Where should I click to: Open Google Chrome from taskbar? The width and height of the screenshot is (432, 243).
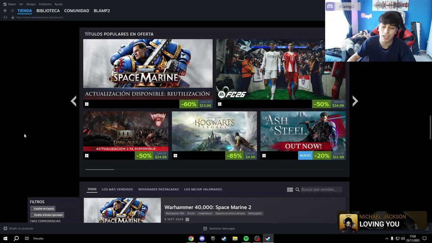point(191,239)
